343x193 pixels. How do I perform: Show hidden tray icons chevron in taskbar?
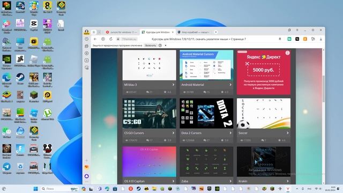(x=297, y=189)
